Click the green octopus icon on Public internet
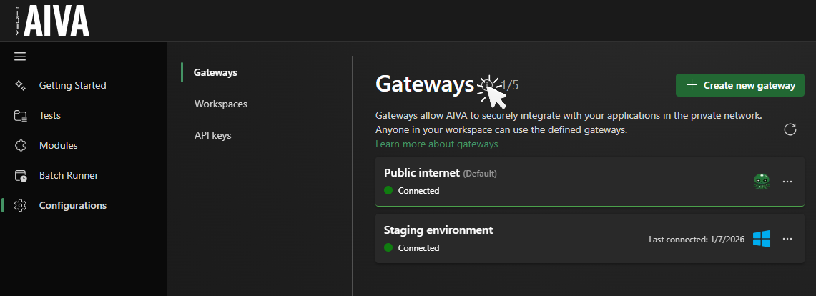 (762, 182)
